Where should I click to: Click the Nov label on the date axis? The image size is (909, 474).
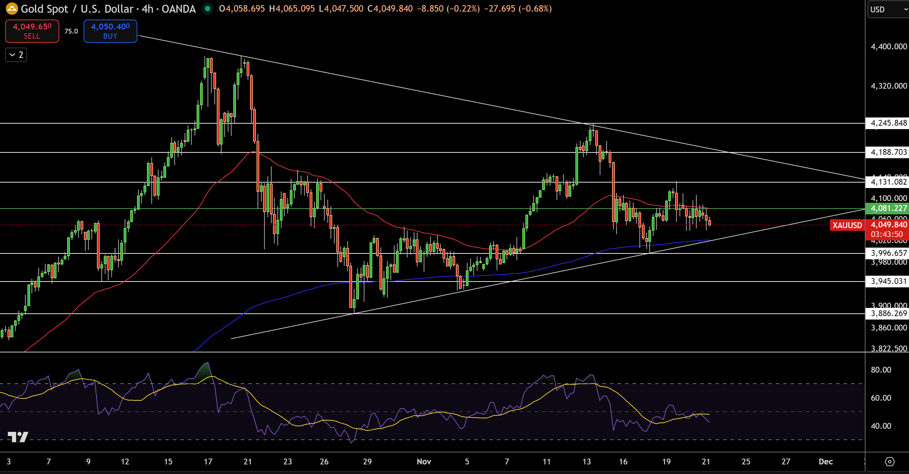pyautogui.click(x=424, y=461)
